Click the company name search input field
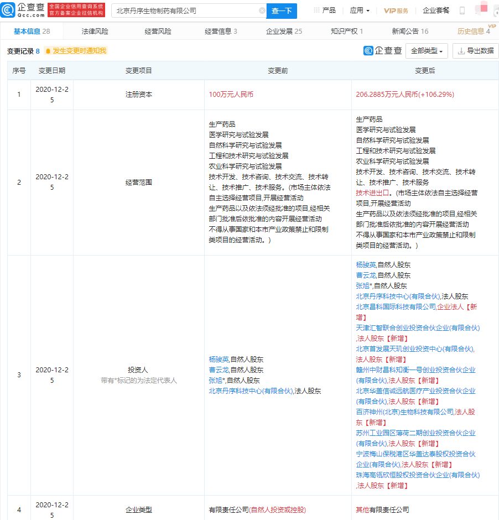This screenshot has width=499, height=520. click(185, 11)
